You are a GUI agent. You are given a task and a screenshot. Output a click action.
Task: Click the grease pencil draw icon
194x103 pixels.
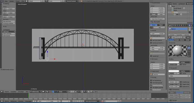point(151,28)
